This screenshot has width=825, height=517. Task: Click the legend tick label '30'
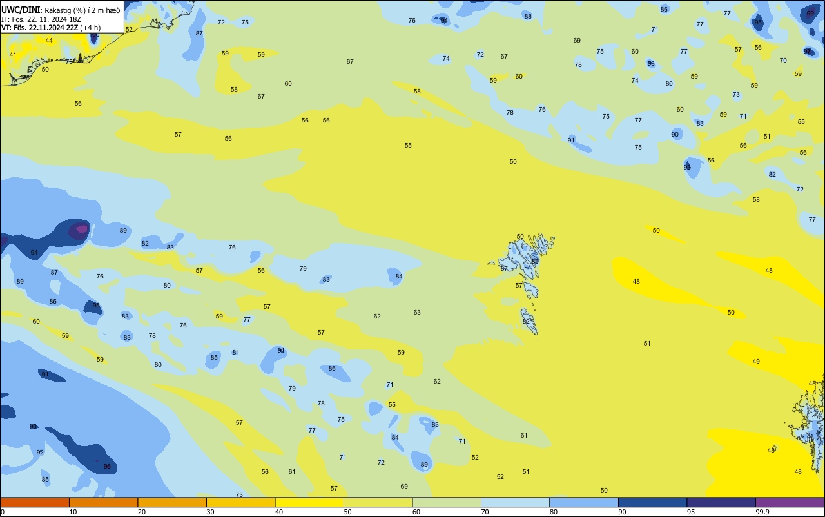tap(210, 512)
